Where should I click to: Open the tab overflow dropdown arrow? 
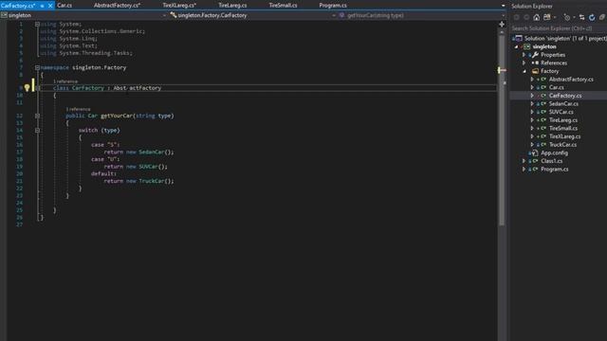pyautogui.click(x=503, y=6)
